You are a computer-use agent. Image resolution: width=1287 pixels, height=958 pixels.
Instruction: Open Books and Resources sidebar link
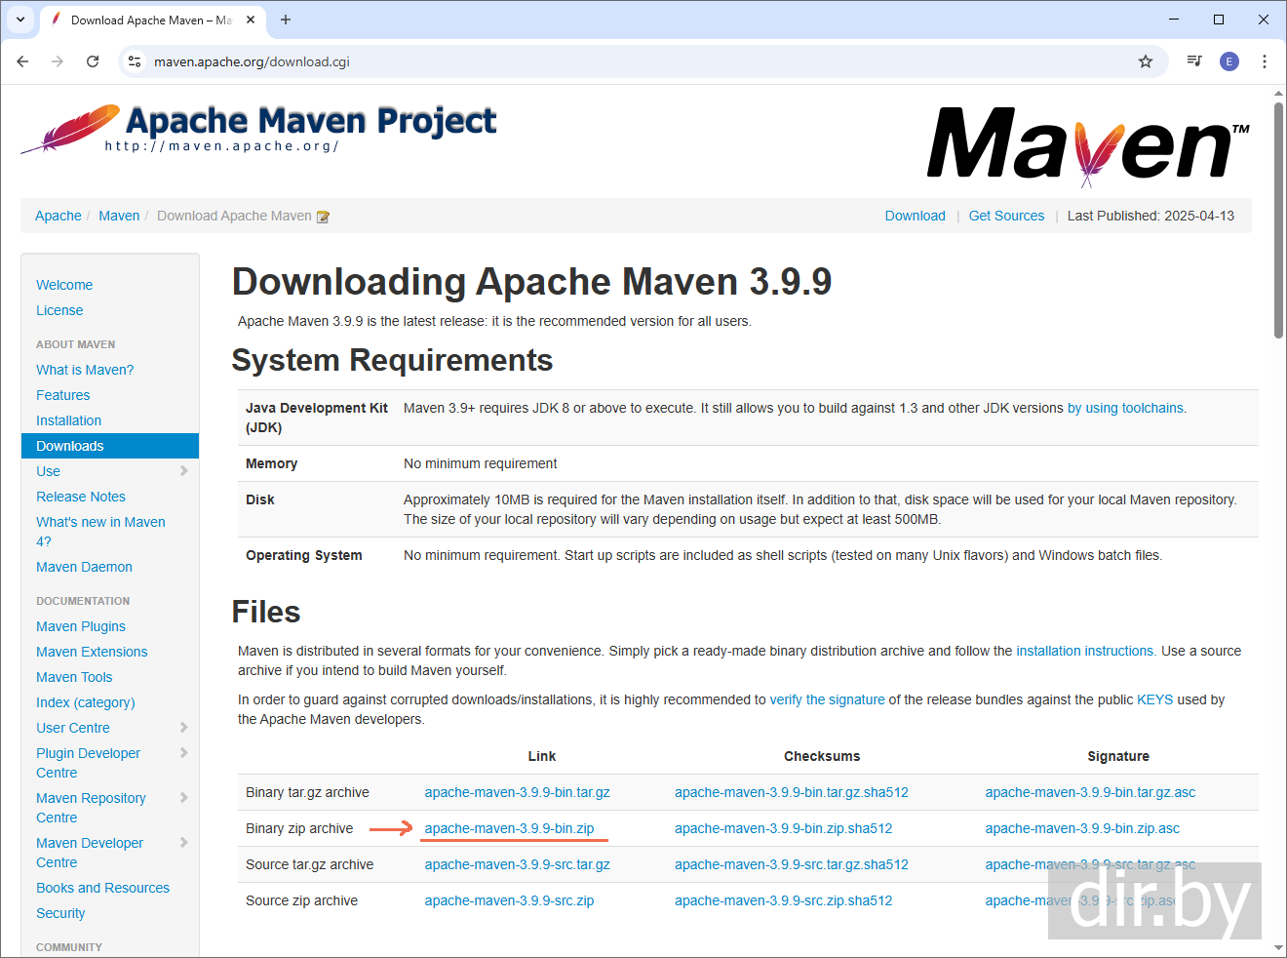pyautogui.click(x=102, y=888)
